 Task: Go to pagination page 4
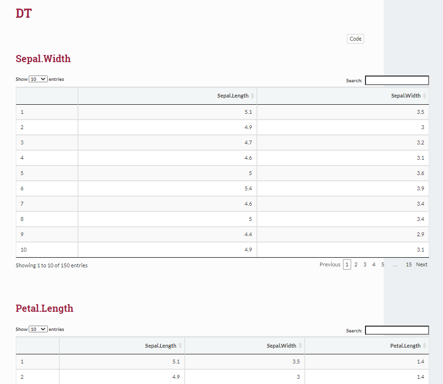(374, 264)
